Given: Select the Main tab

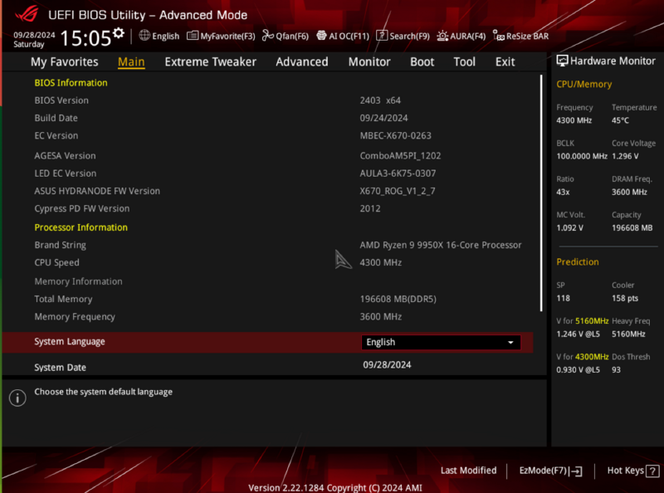Looking at the screenshot, I should click(131, 62).
